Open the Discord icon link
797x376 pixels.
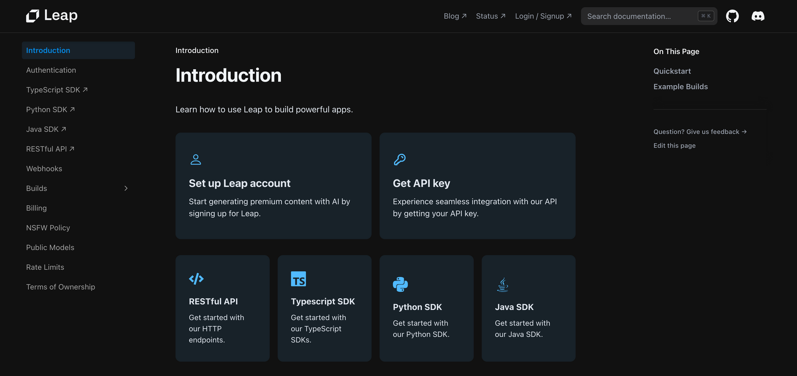click(x=758, y=16)
